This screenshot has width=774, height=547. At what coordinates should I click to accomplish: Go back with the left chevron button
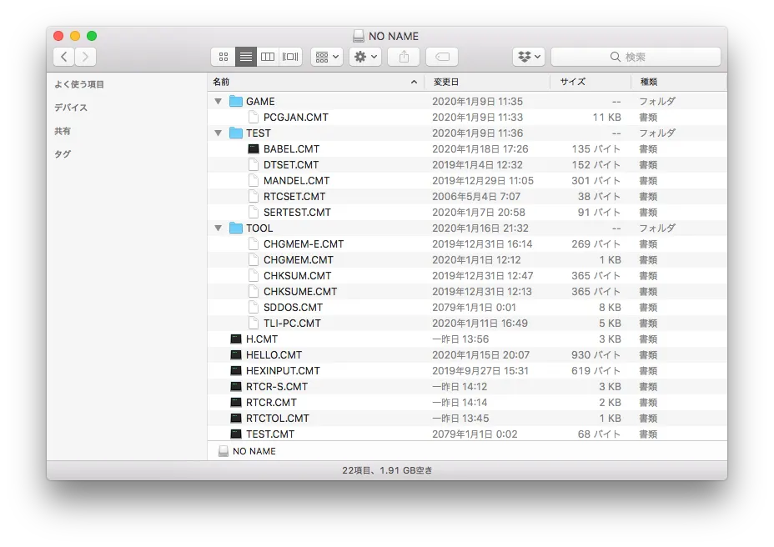63,57
